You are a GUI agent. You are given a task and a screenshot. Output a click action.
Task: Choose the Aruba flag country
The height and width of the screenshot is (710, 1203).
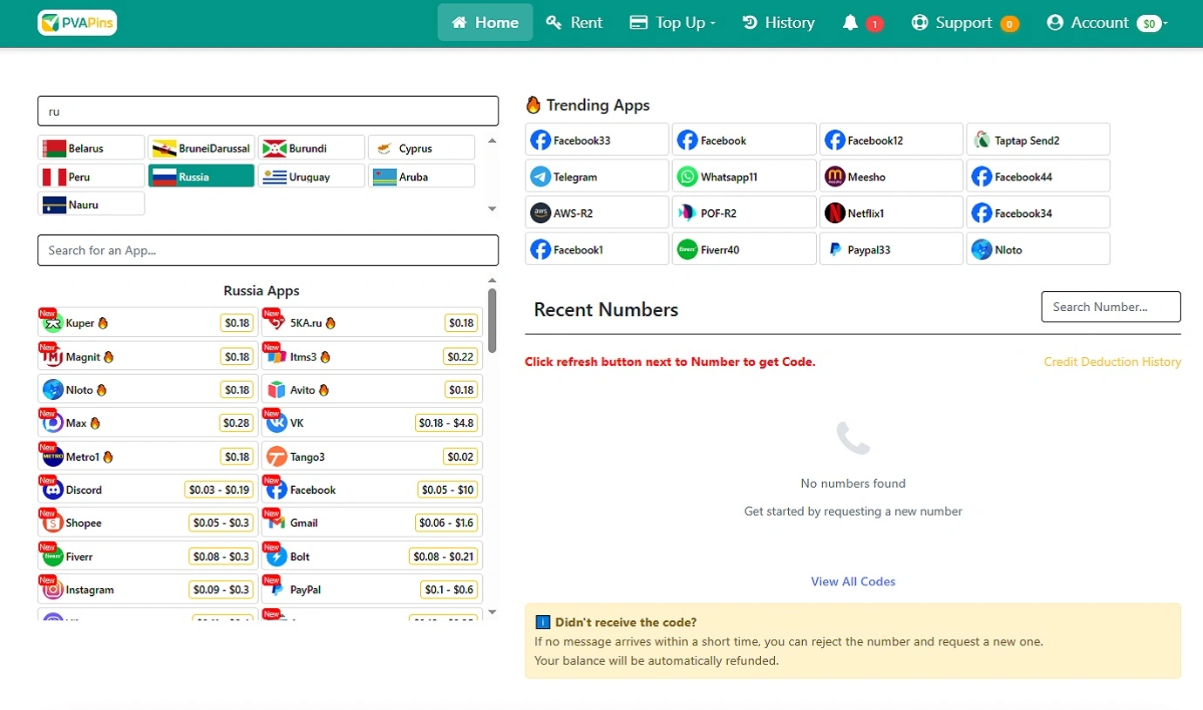(x=421, y=176)
